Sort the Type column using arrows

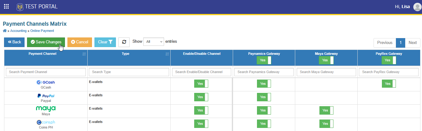[167, 54]
